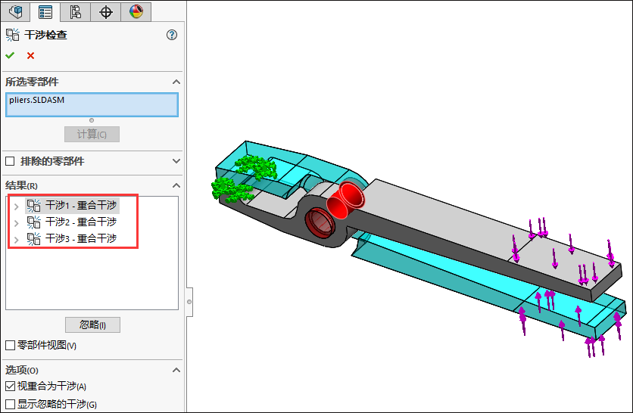The width and height of the screenshot is (633, 413).
Task: Select 干涉1 - 重合干涉 result
Action: click(x=81, y=205)
